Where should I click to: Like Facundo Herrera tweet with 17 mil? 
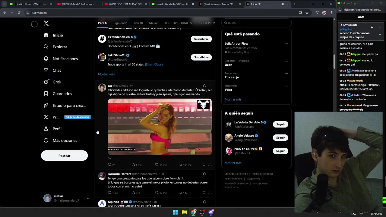click(x=157, y=193)
